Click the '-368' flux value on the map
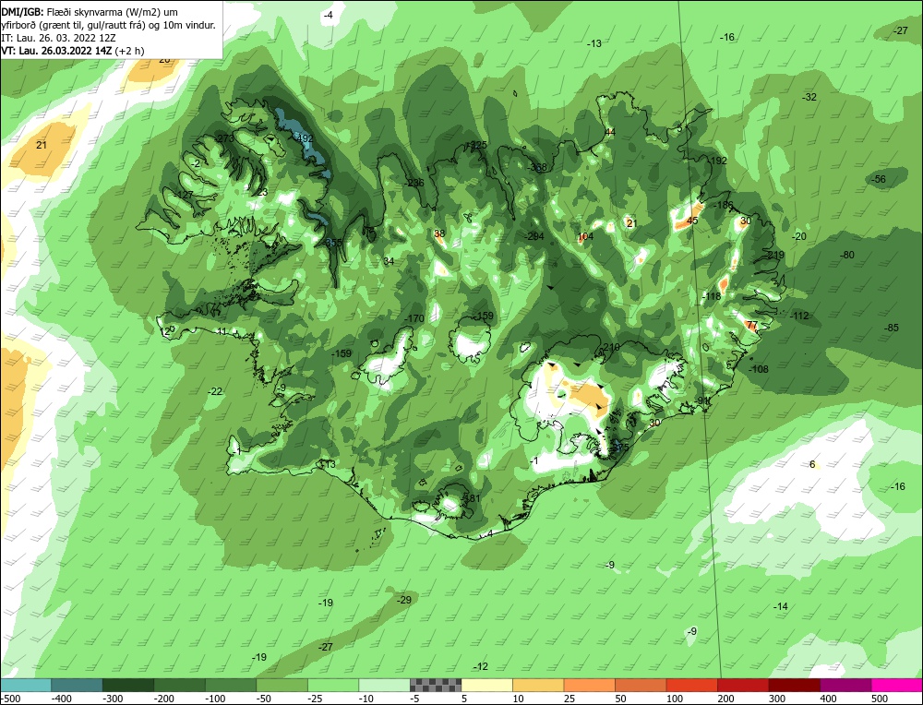The height and width of the screenshot is (705, 923). 537,167
